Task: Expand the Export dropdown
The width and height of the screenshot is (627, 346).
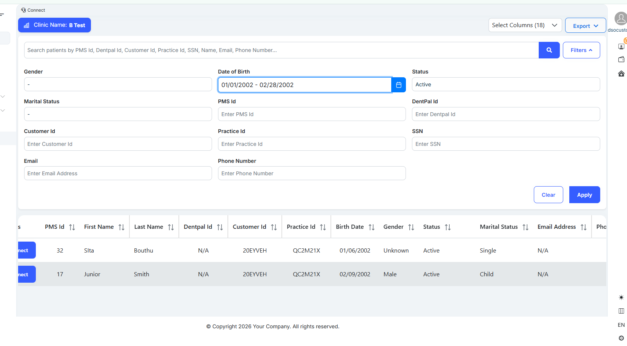Action: click(585, 26)
